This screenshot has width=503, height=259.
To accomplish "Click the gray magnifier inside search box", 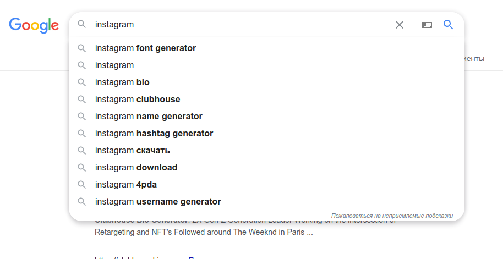I will [x=81, y=25].
